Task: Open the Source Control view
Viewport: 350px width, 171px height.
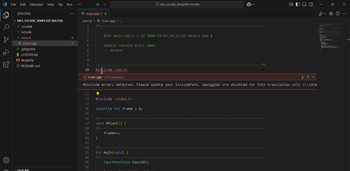Action: coord(6,40)
